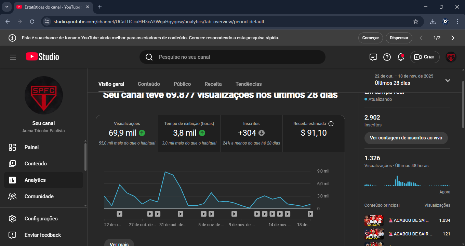
Task: Click the channel avatar in top right
Action: pyautogui.click(x=451, y=57)
